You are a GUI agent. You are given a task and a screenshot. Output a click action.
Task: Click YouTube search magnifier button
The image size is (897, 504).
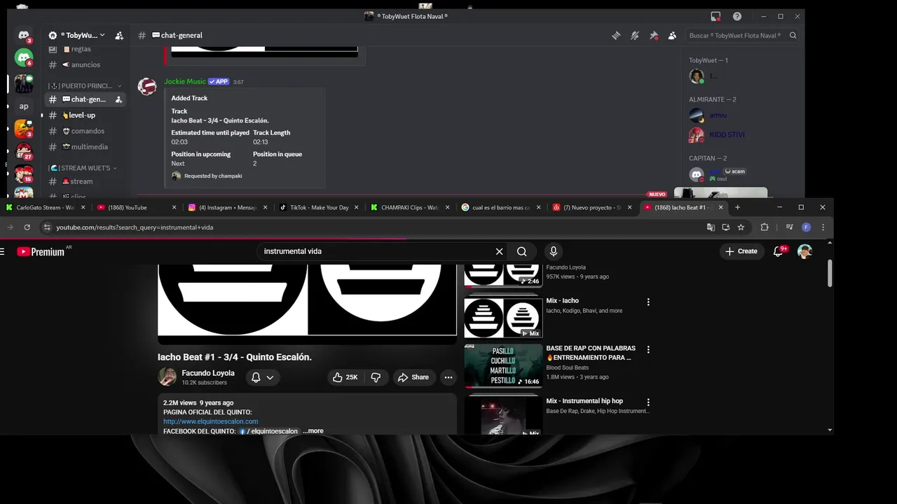pyautogui.click(x=522, y=251)
